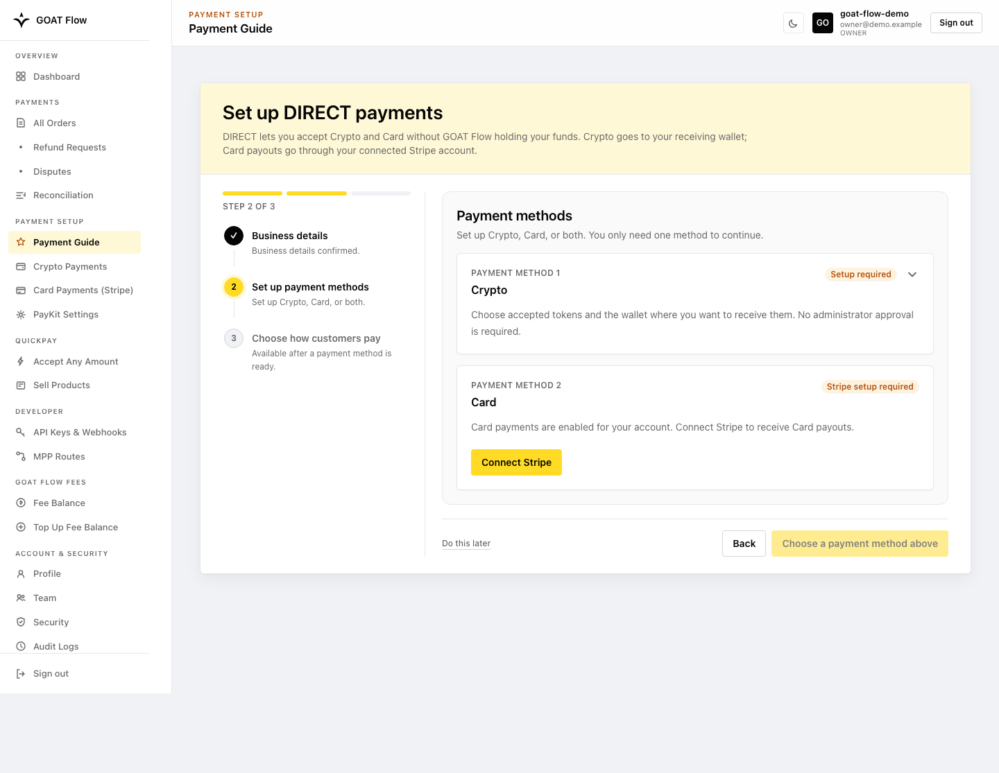Click Top Up Fee Balance plus icon
Viewport: 999px width, 773px height.
21,527
